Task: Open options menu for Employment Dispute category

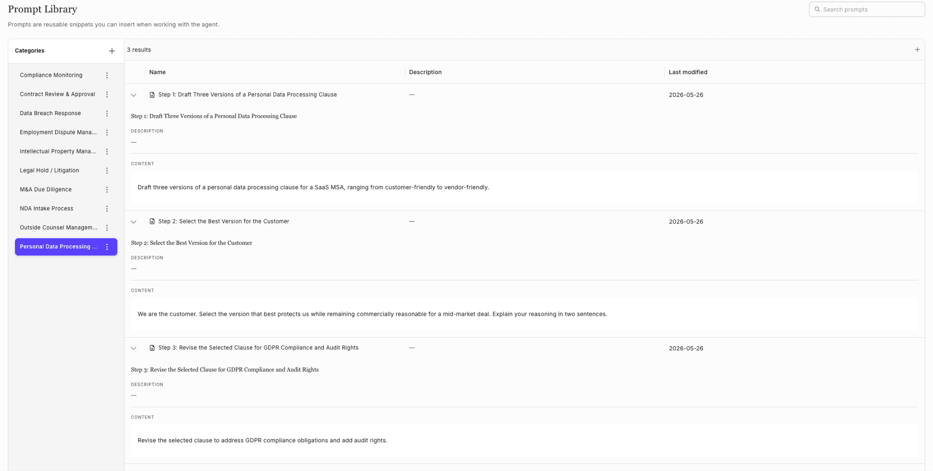Action: click(107, 132)
